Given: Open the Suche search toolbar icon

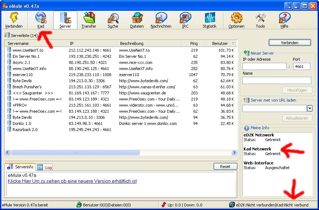Looking at the screenshot, I should click(x=113, y=18).
